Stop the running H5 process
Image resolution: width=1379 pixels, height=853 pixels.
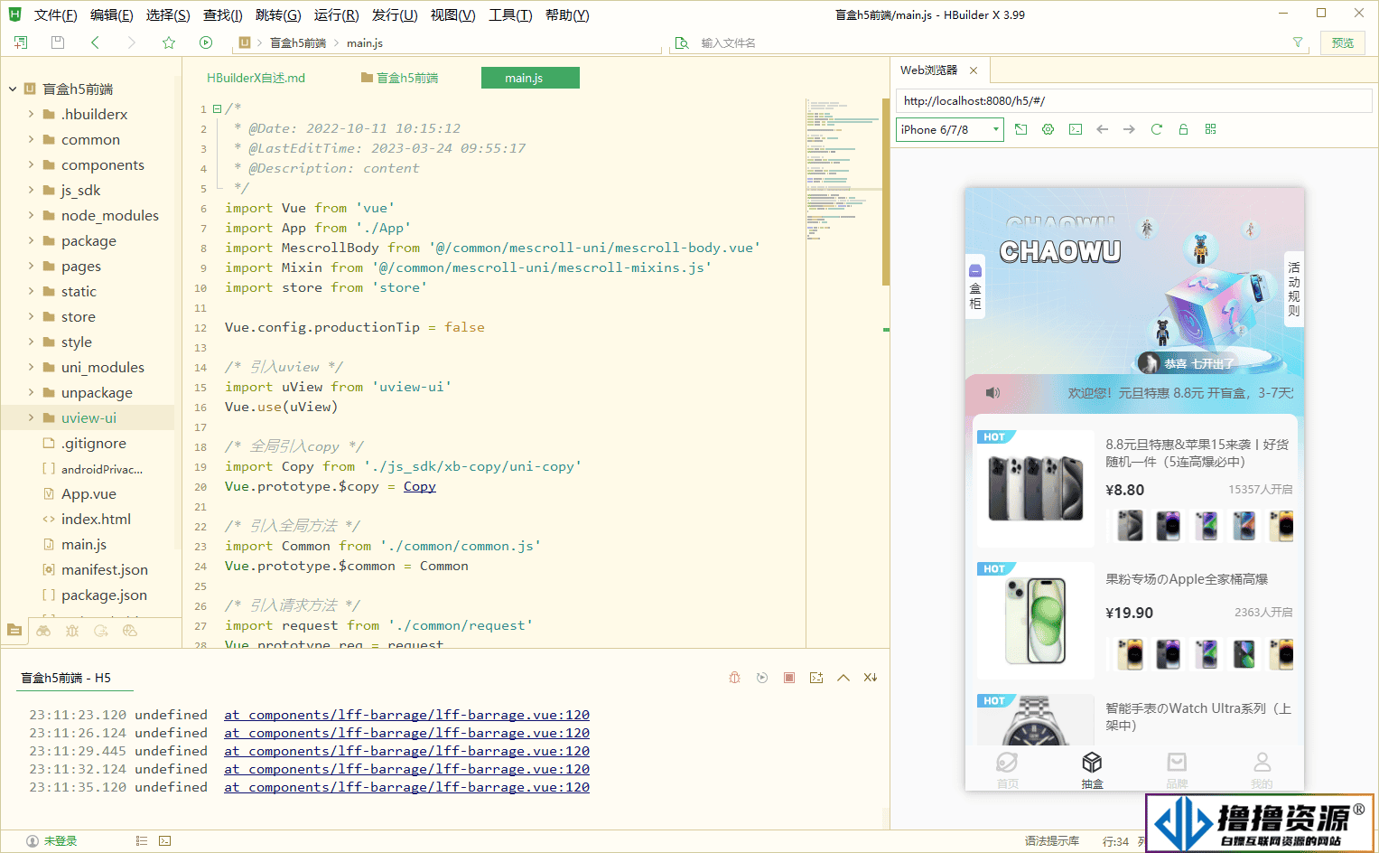tap(789, 678)
